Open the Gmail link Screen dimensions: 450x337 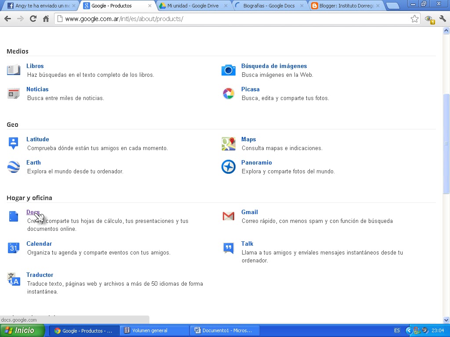tap(250, 212)
